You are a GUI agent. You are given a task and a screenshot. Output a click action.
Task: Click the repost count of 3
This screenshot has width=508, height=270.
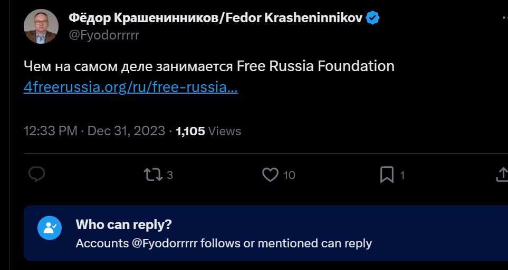pos(170,175)
